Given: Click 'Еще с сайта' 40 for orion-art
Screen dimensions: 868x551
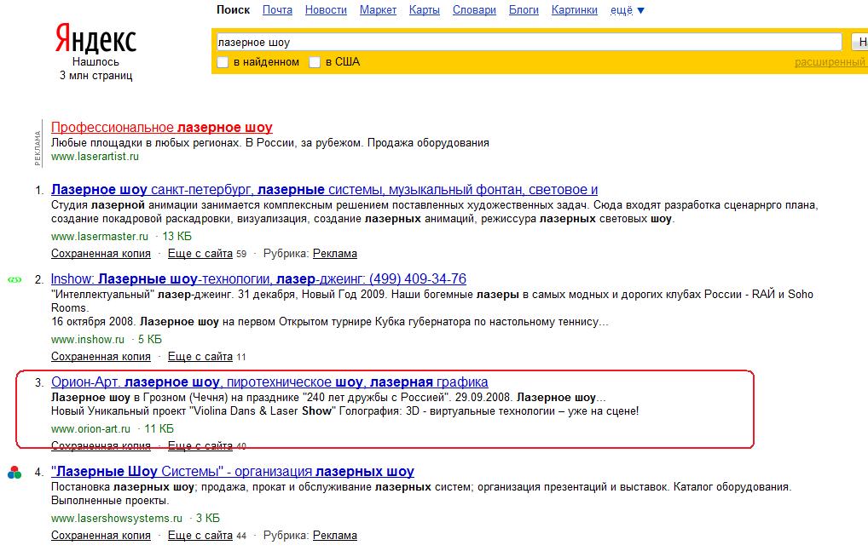Looking at the screenshot, I should click(200, 446).
